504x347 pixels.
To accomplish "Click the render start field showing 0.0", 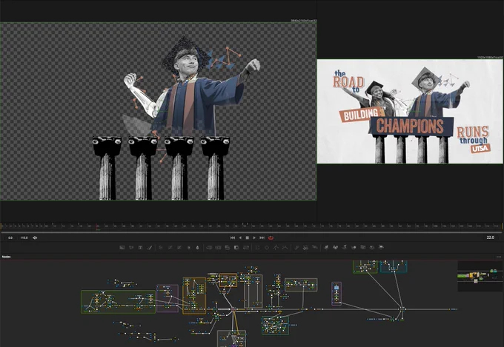I will point(10,237).
